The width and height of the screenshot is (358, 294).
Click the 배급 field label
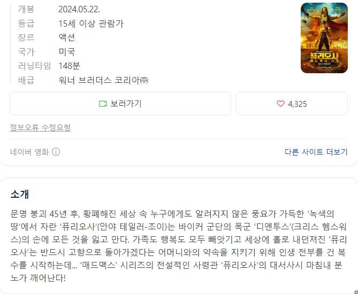tap(26, 80)
